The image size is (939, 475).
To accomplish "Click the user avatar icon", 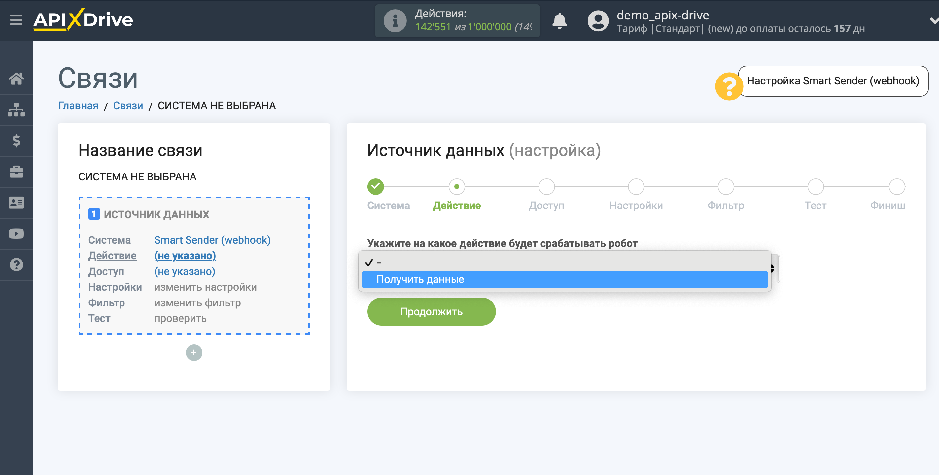I will point(598,21).
